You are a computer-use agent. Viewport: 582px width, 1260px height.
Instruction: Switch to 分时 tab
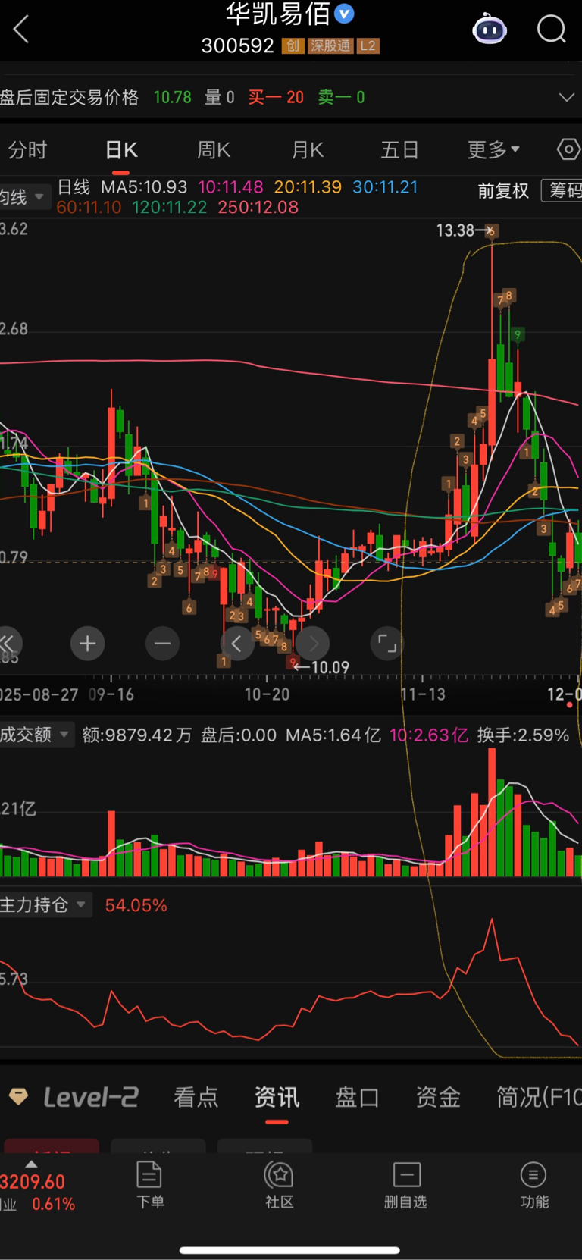[x=28, y=150]
